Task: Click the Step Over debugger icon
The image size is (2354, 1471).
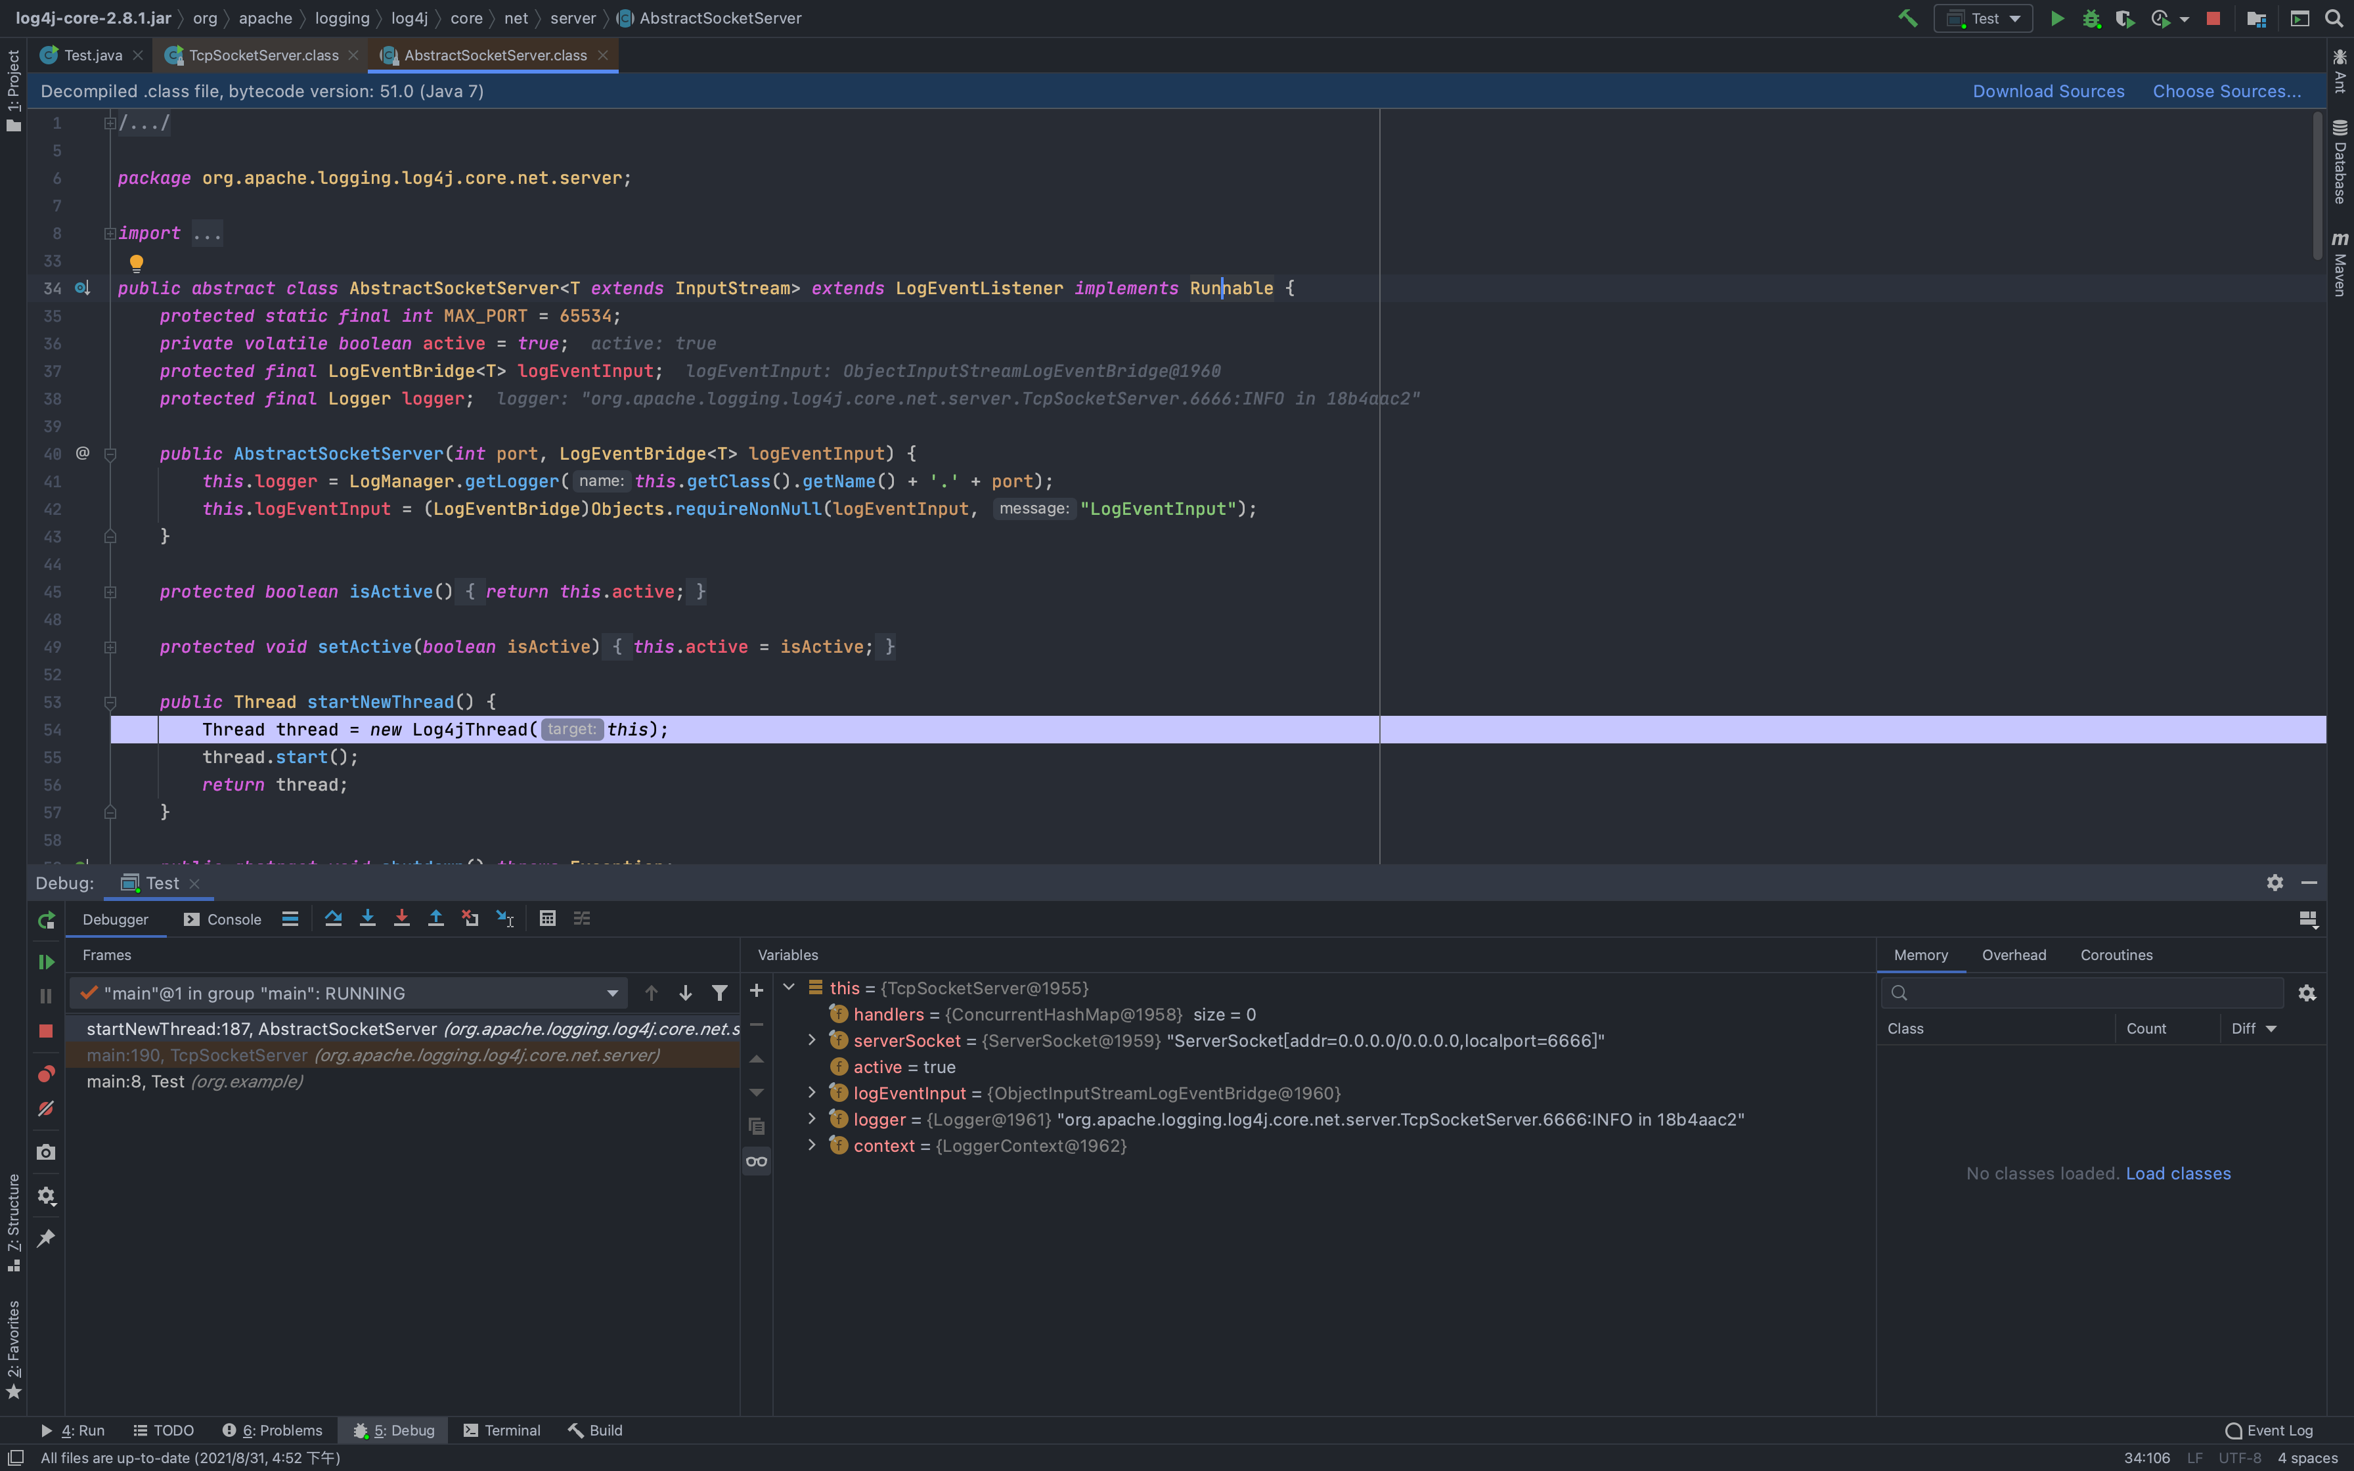Action: (332, 919)
